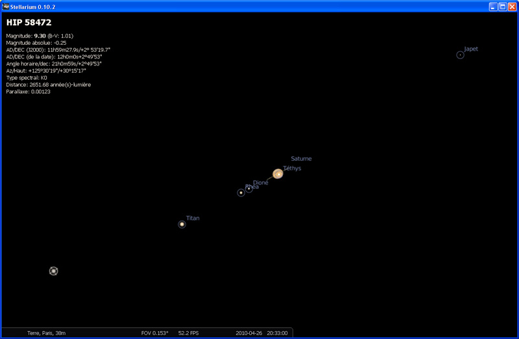Viewport: 519px width, 339px height.
Task: Click the location Terre, Paris, 38m
Action: point(46,333)
